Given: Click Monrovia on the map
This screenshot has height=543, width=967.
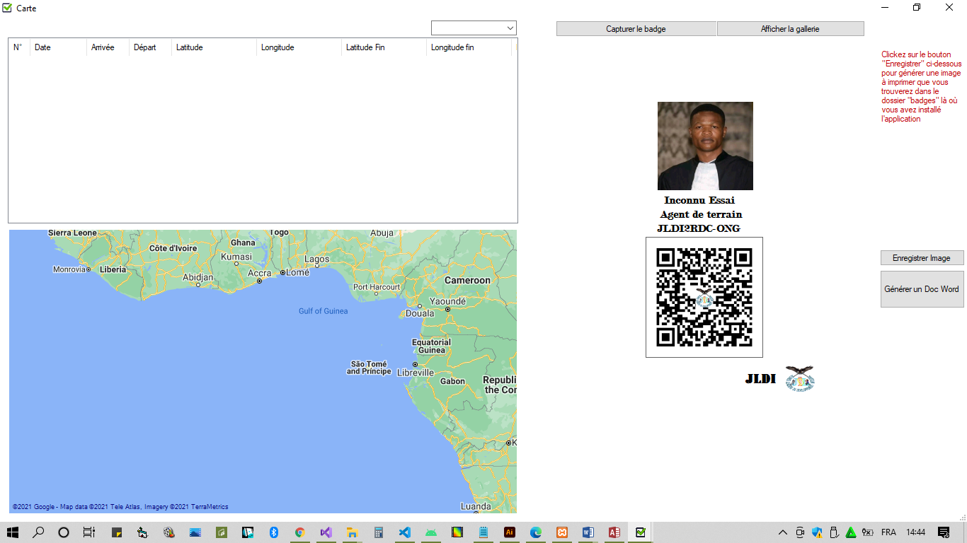Looking at the screenshot, I should pyautogui.click(x=69, y=269).
